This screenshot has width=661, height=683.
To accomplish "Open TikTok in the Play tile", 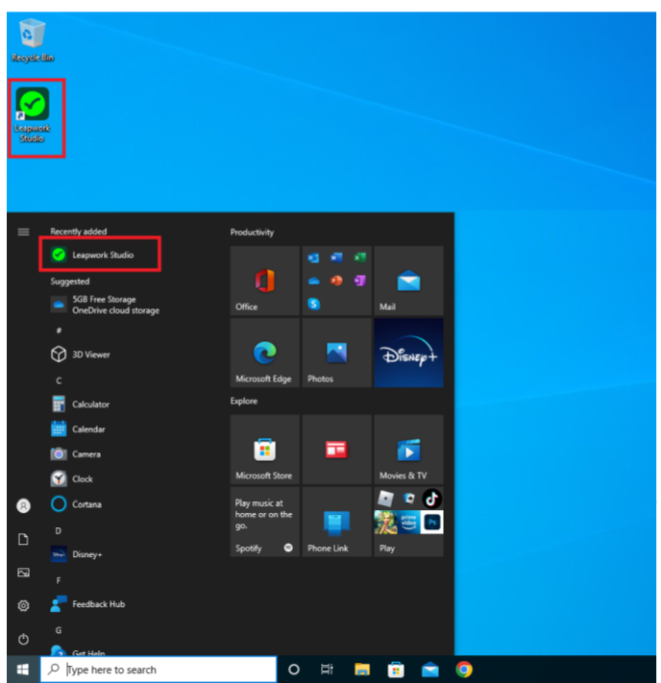I will point(431,499).
